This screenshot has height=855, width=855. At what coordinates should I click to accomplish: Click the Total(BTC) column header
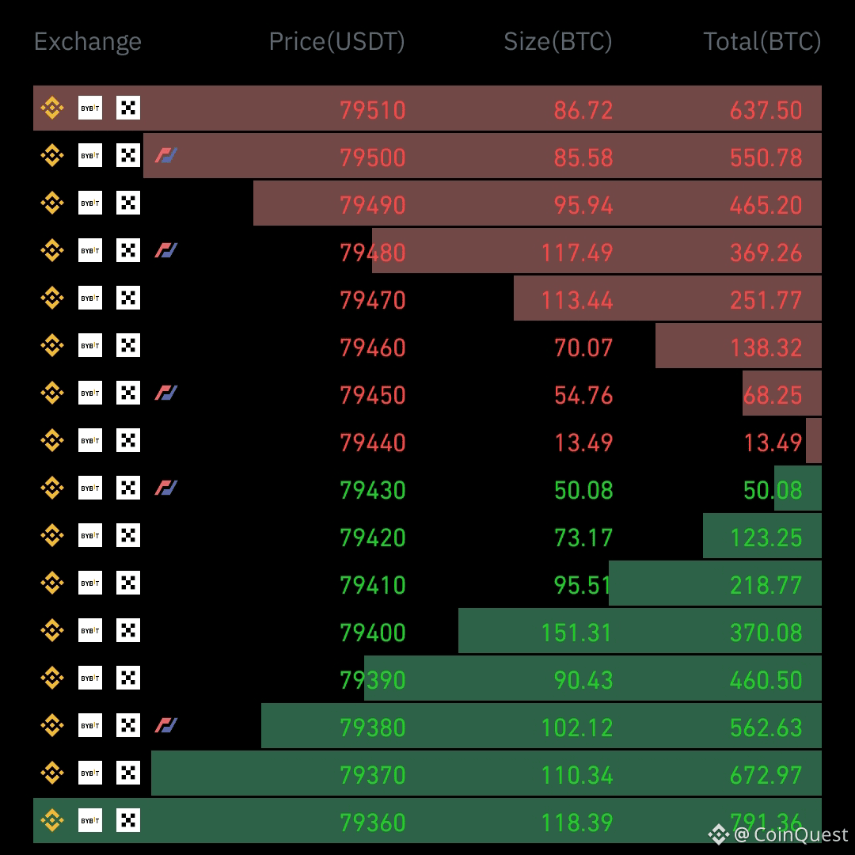coord(762,42)
